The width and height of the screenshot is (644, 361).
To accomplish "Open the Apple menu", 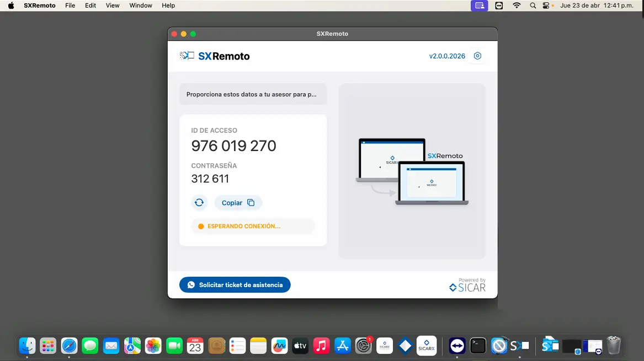I will (x=11, y=6).
